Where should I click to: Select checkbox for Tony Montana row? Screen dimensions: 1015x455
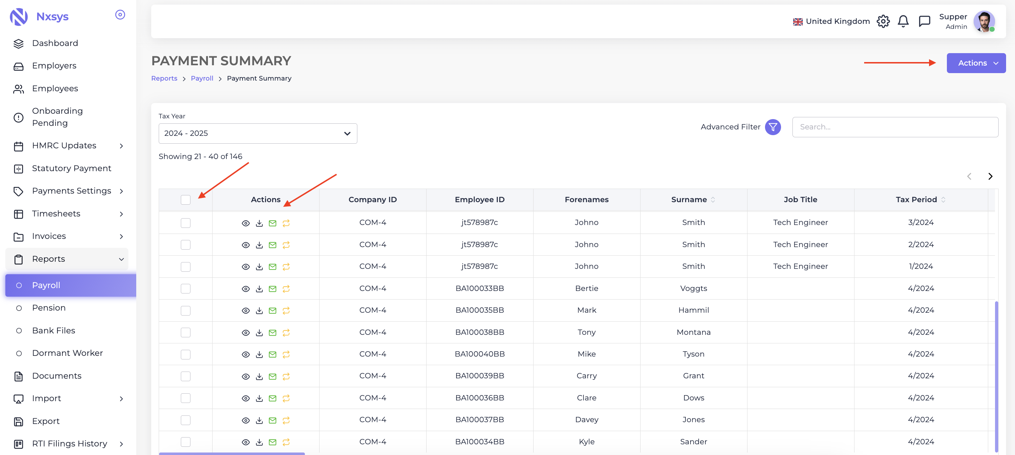(185, 332)
